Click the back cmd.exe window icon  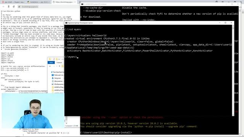(x=82, y=4)
